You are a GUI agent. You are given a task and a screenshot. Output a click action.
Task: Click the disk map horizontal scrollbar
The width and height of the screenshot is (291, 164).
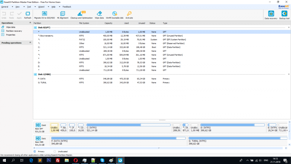(160, 148)
